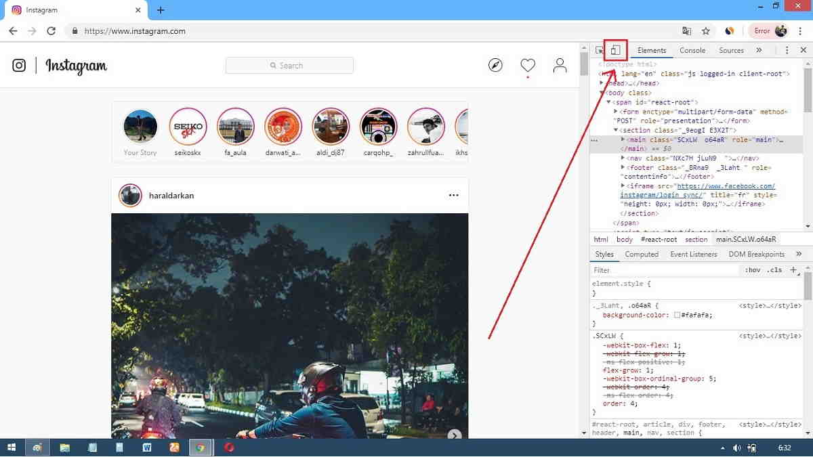Click the Instagram Search field
813x457 pixels.
coord(289,66)
